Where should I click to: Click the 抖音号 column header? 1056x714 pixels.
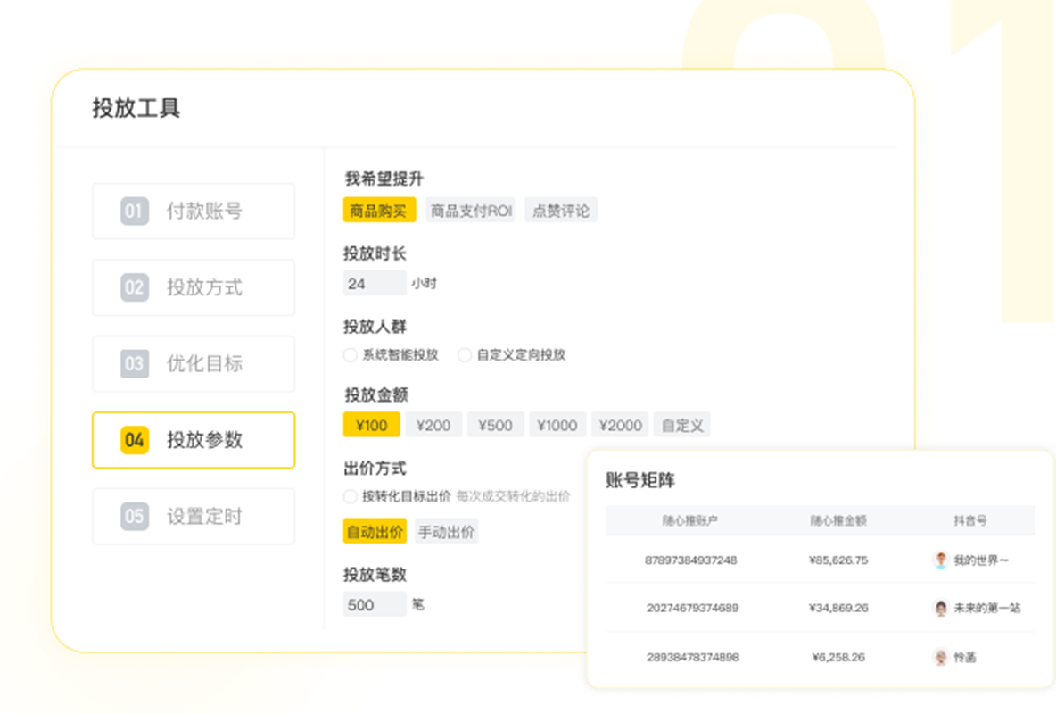click(970, 520)
